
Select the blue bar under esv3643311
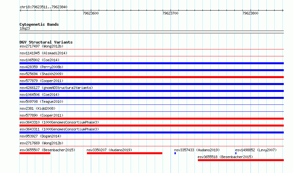pos(151,132)
